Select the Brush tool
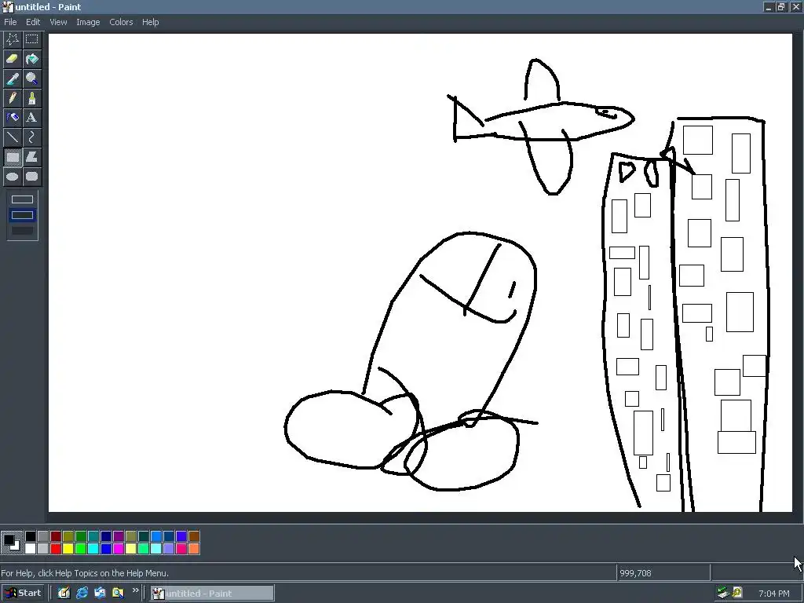The image size is (804, 603). click(31, 98)
